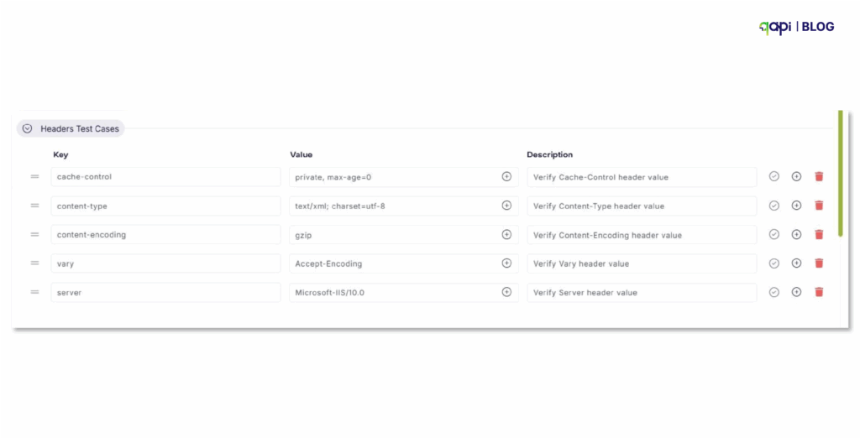The image size is (860, 438).
Task: Open the qapi BLOG logo link
Action: pos(796,27)
